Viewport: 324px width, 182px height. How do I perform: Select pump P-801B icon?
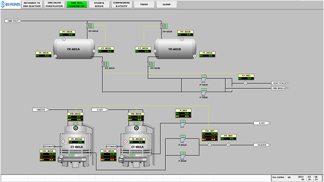pos(182,157)
